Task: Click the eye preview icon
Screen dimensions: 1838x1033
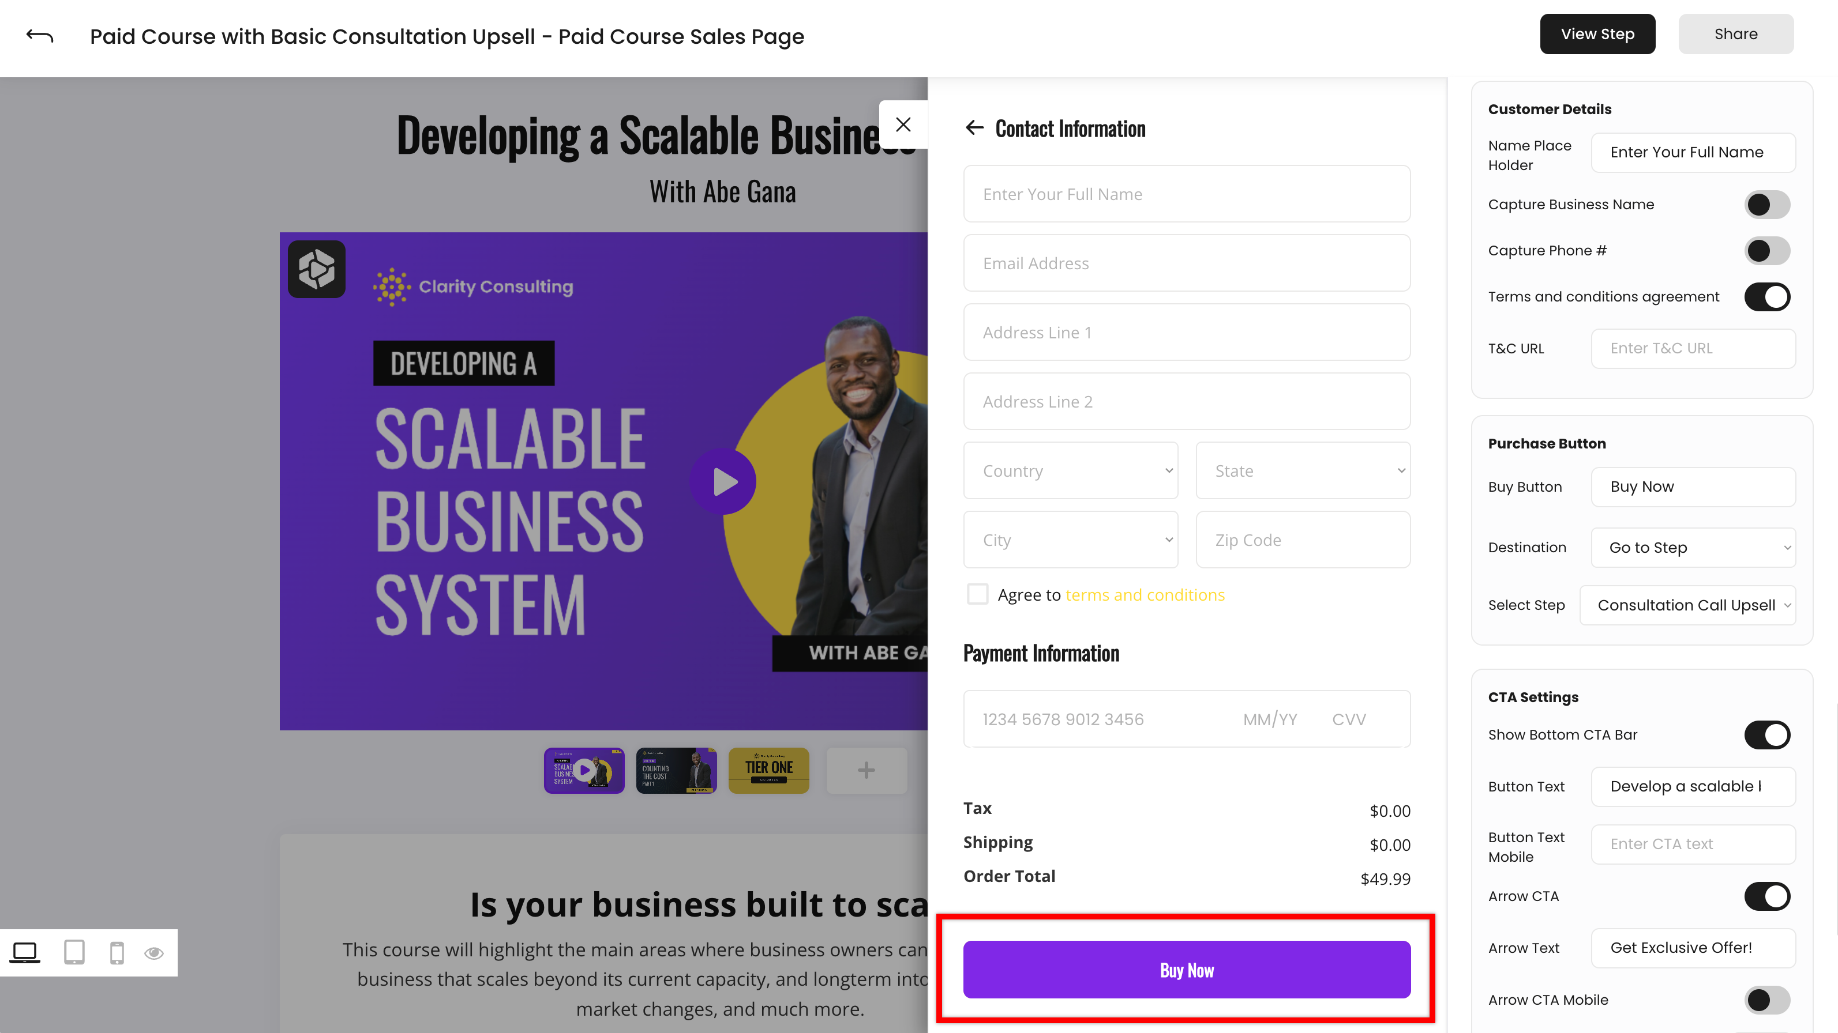Action: (x=154, y=953)
